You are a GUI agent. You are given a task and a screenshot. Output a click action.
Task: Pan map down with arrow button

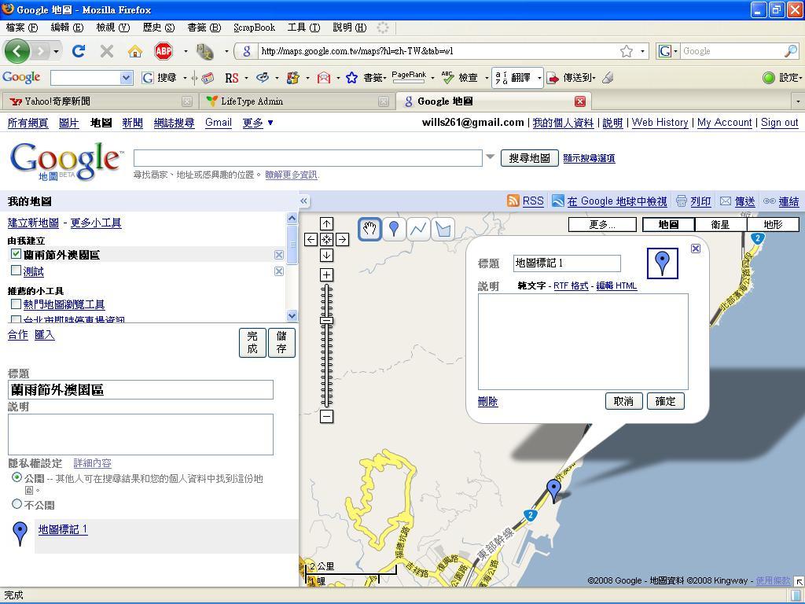tap(326, 256)
